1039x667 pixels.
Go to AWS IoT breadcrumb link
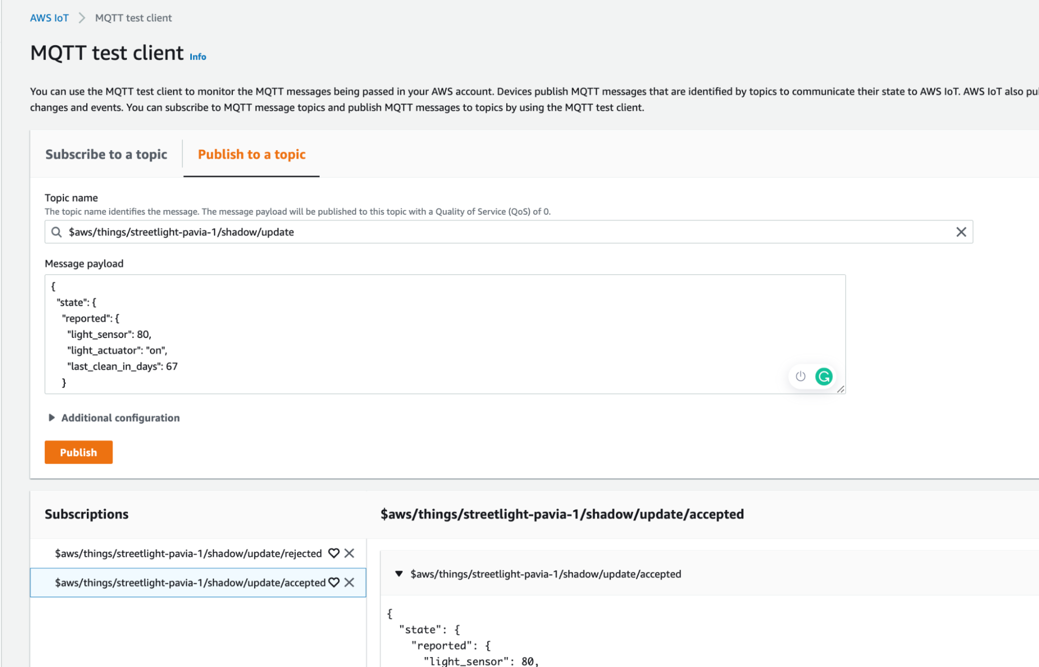pos(49,18)
